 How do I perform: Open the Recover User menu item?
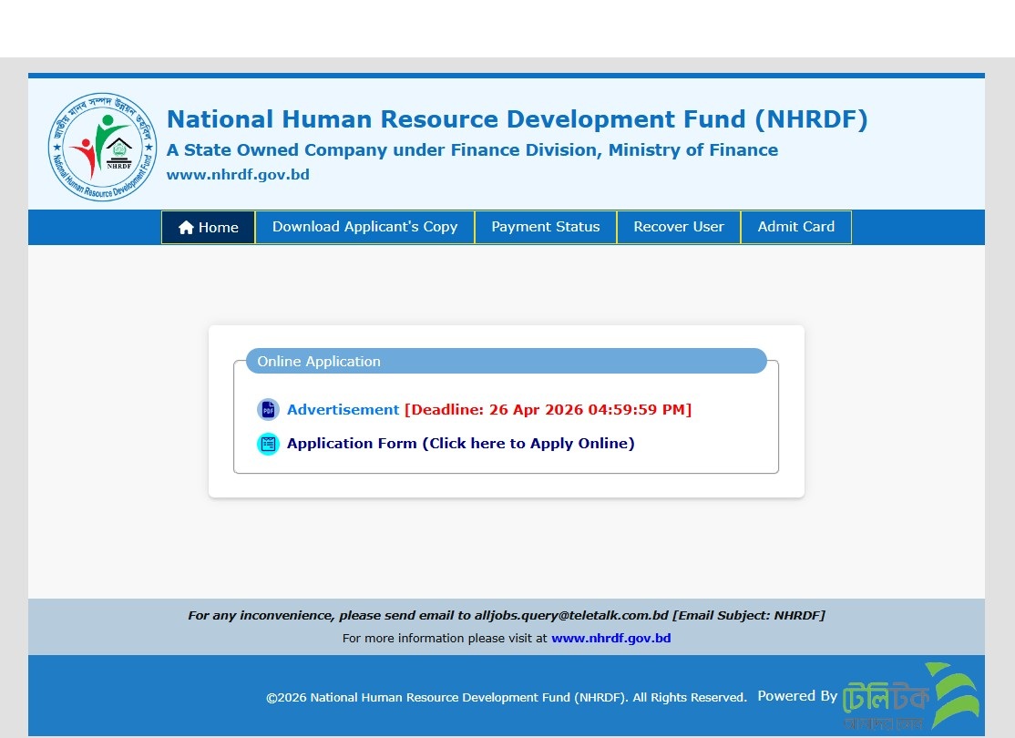click(679, 227)
